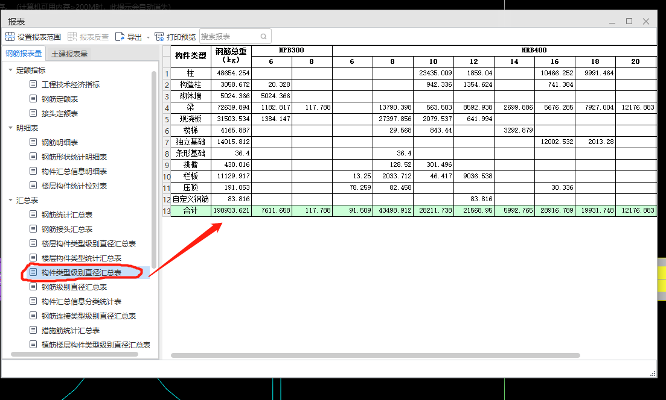The width and height of the screenshot is (666, 400).
Task: Open the 楼层构件类型级别直径汇总表 report
Action: click(x=89, y=243)
